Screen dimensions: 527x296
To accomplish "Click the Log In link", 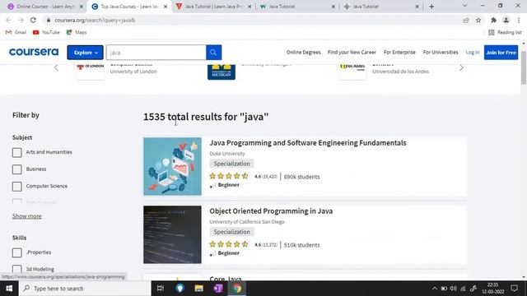I will tap(473, 53).
